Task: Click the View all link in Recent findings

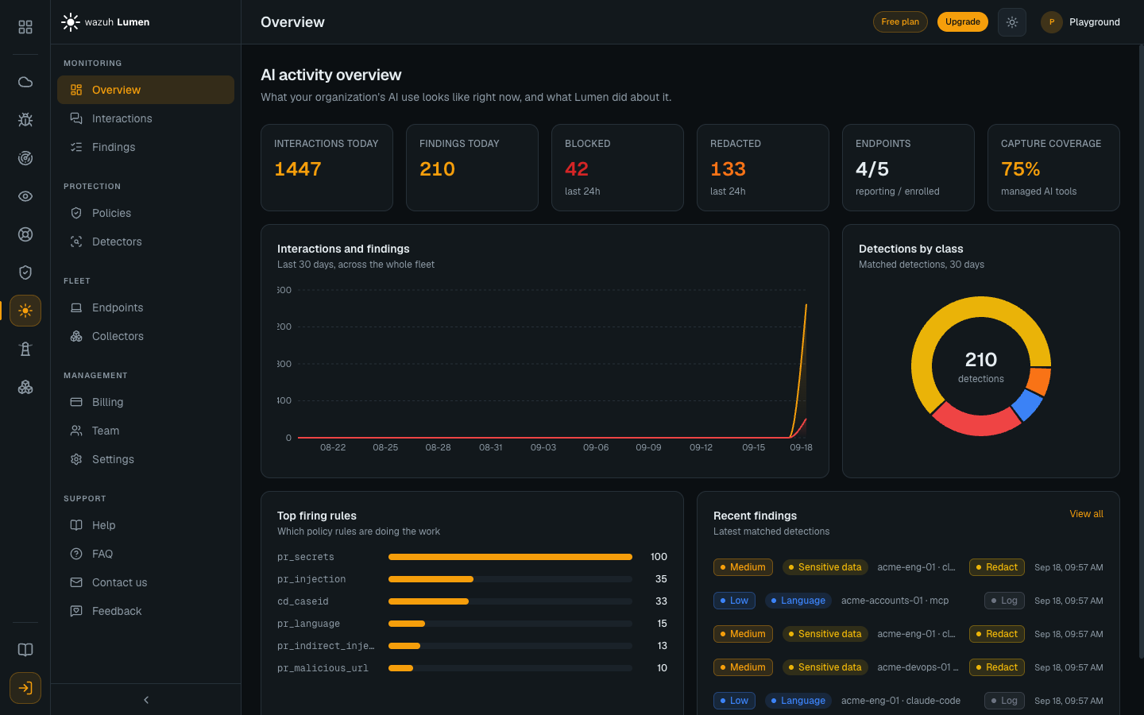Action: click(x=1086, y=514)
